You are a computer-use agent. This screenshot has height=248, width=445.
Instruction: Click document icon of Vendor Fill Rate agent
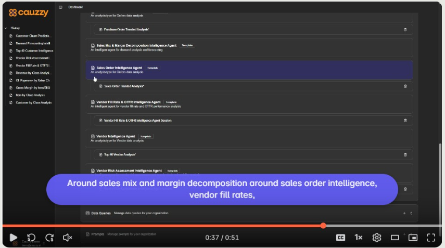pyautogui.click(x=93, y=102)
